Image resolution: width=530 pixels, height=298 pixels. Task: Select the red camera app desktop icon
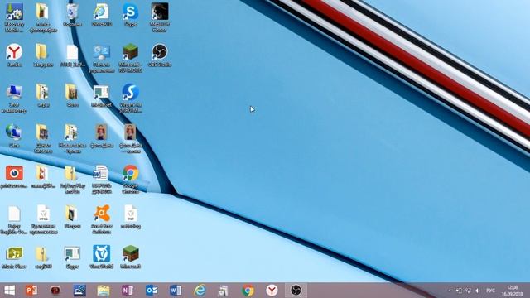(x=14, y=176)
